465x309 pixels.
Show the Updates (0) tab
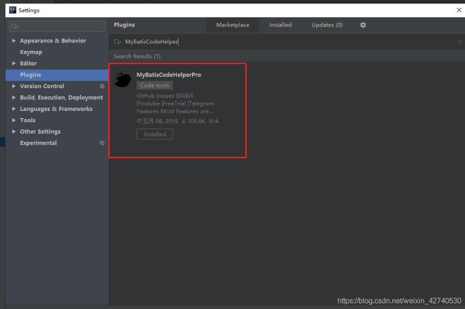327,25
